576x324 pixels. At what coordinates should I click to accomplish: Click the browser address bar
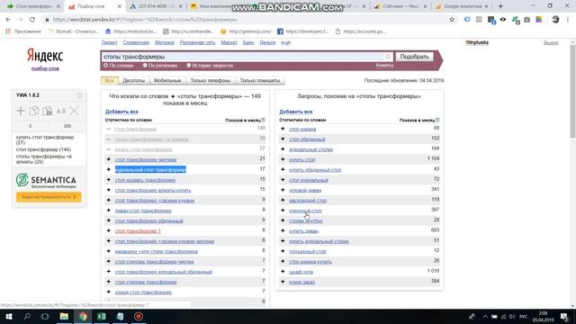(246, 20)
